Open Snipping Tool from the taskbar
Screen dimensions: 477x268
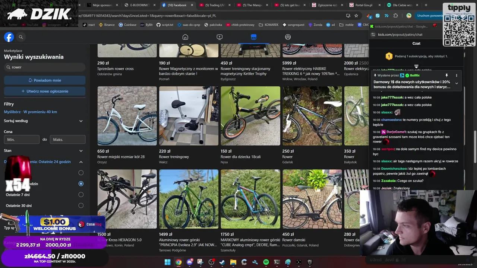(200, 262)
